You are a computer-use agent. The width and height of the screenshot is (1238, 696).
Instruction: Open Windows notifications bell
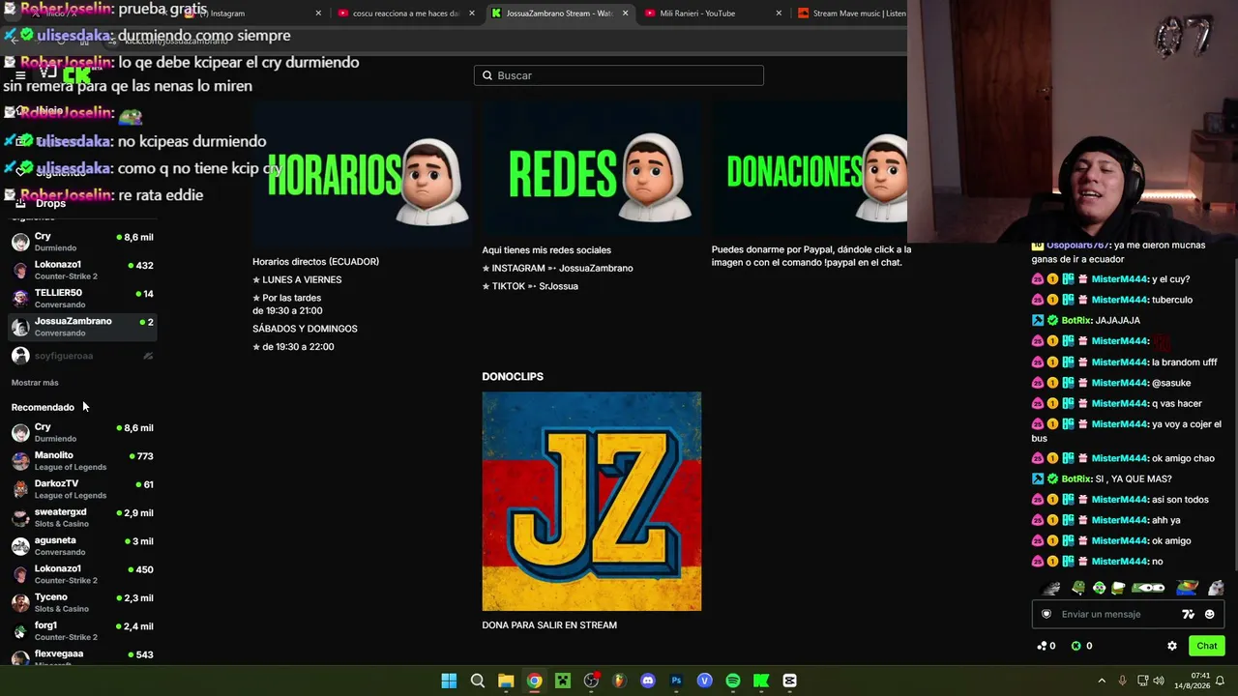point(1220,681)
